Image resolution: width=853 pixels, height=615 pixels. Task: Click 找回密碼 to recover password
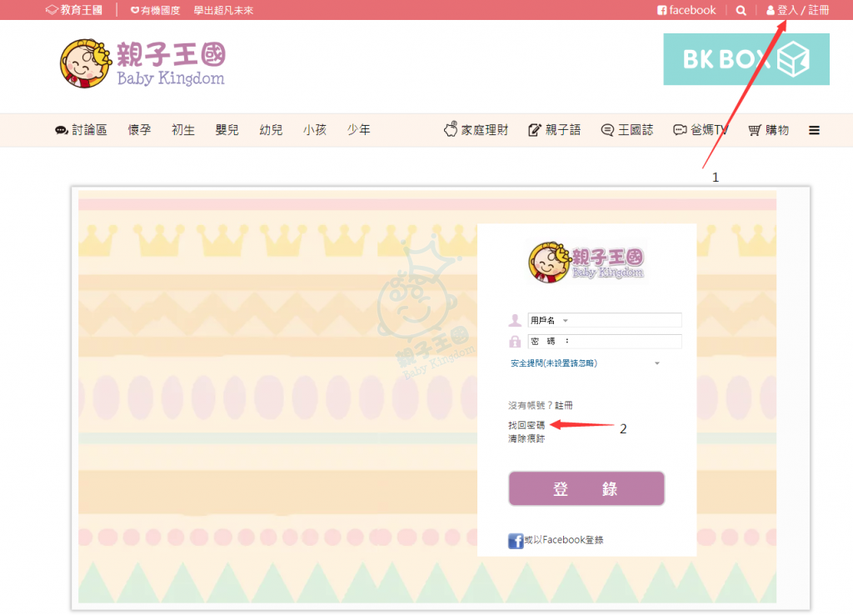[526, 425]
